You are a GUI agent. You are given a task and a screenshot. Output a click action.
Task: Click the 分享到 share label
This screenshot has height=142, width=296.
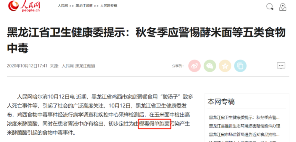pyautogui.click(x=178, y=66)
